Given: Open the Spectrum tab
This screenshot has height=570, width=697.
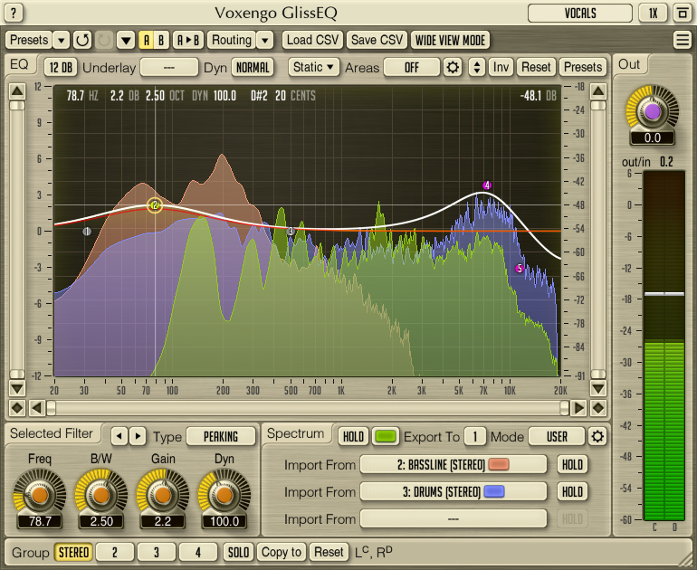Looking at the screenshot, I should tap(296, 433).
